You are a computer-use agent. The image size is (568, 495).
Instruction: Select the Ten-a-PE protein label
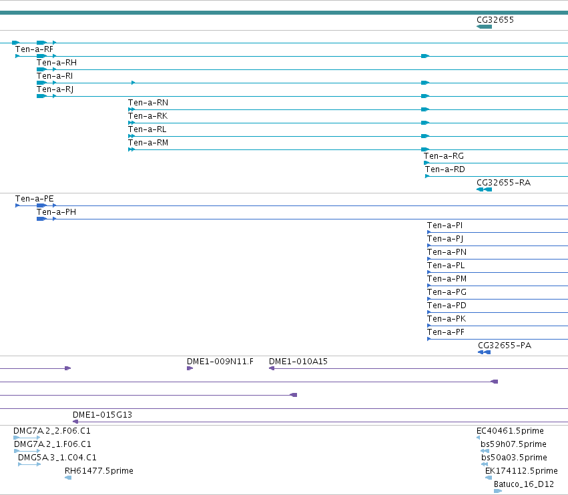pos(35,199)
